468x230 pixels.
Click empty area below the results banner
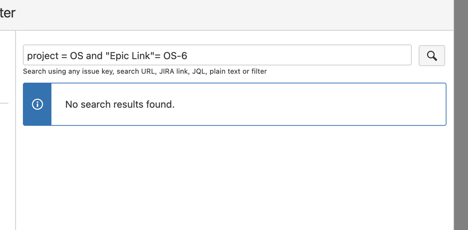click(234, 178)
